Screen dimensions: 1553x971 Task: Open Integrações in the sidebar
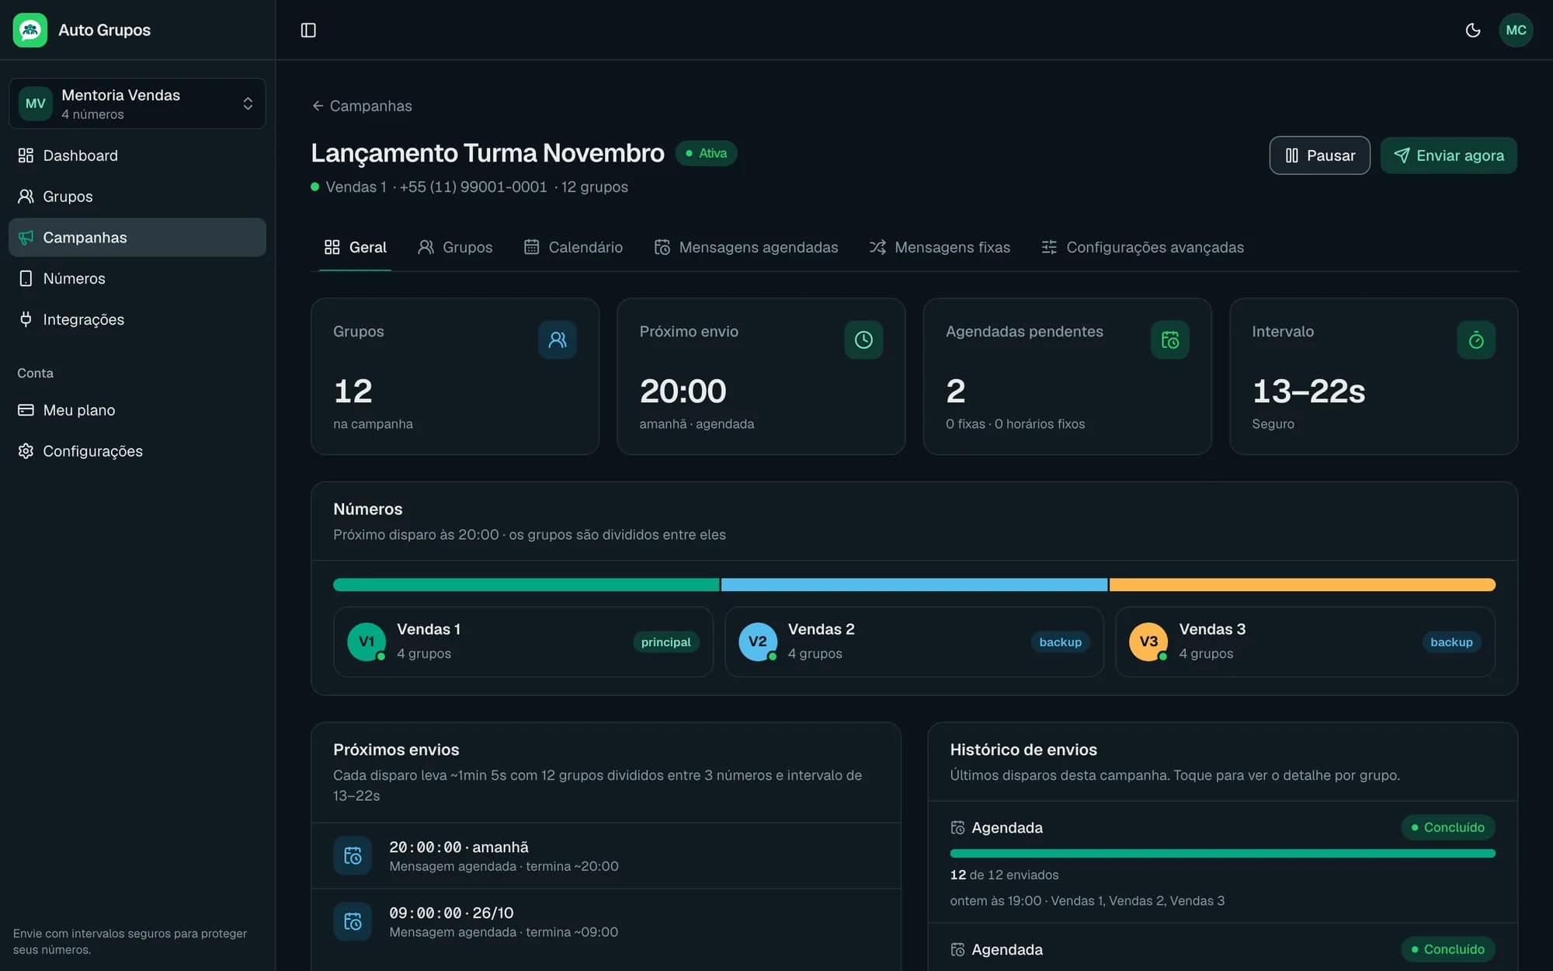pyautogui.click(x=137, y=319)
